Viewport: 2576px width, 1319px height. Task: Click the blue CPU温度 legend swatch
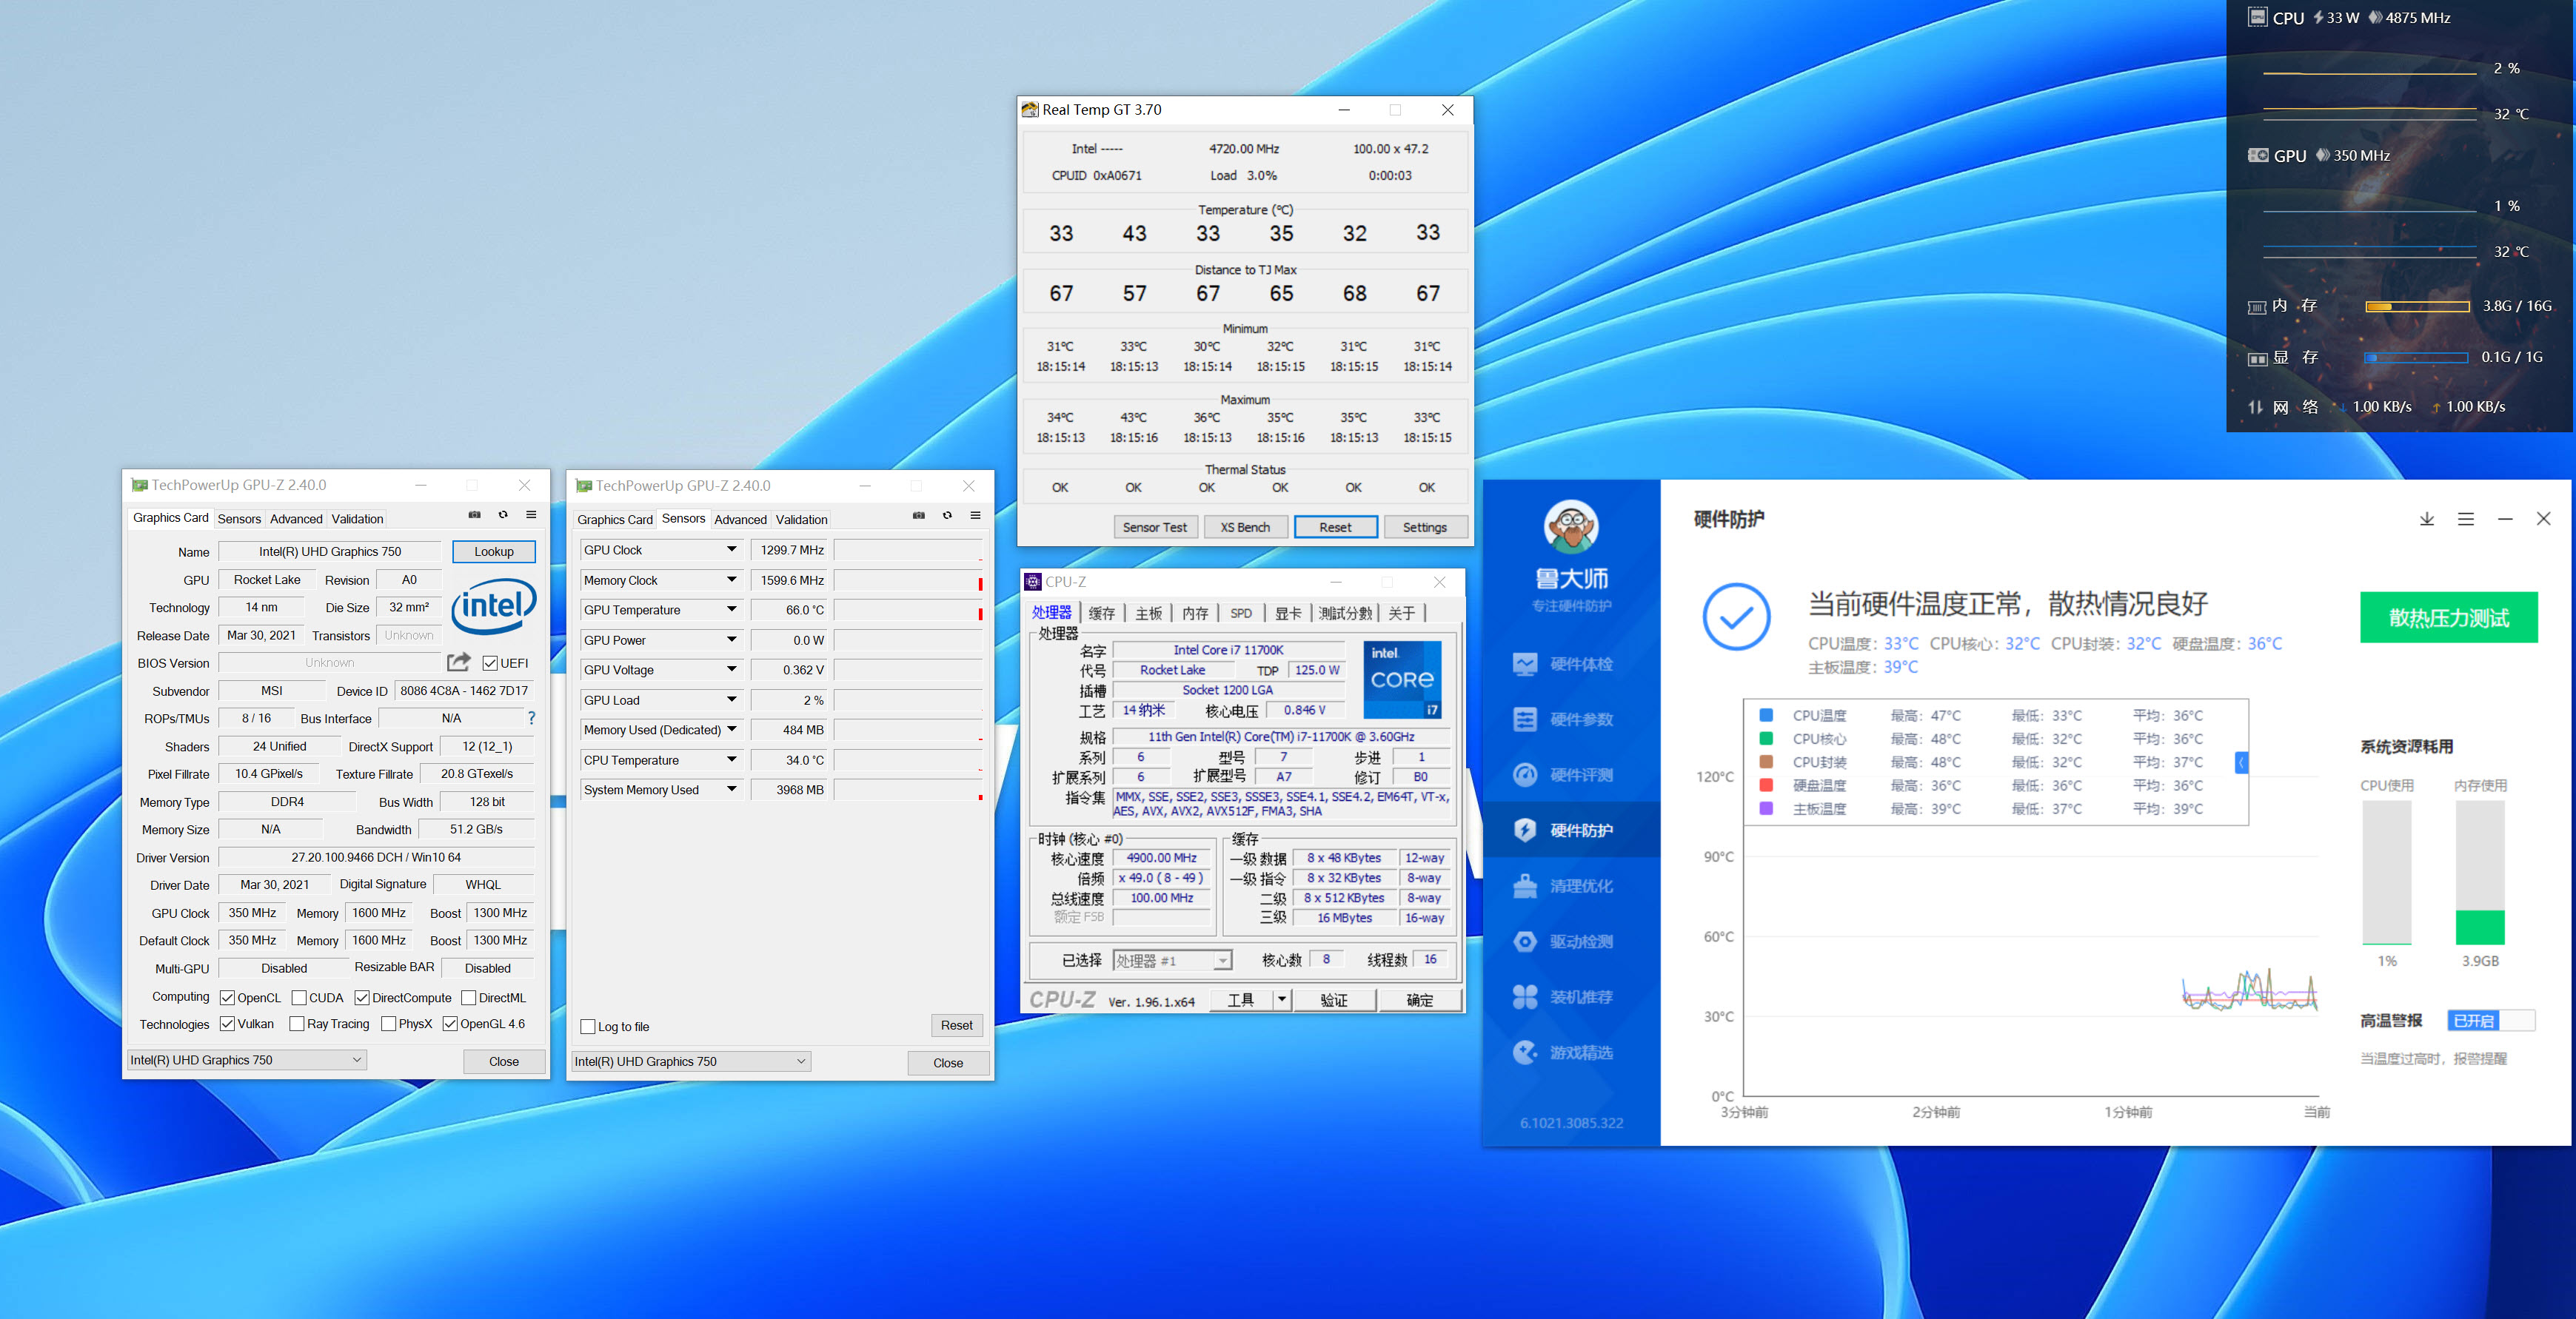coord(1766,715)
